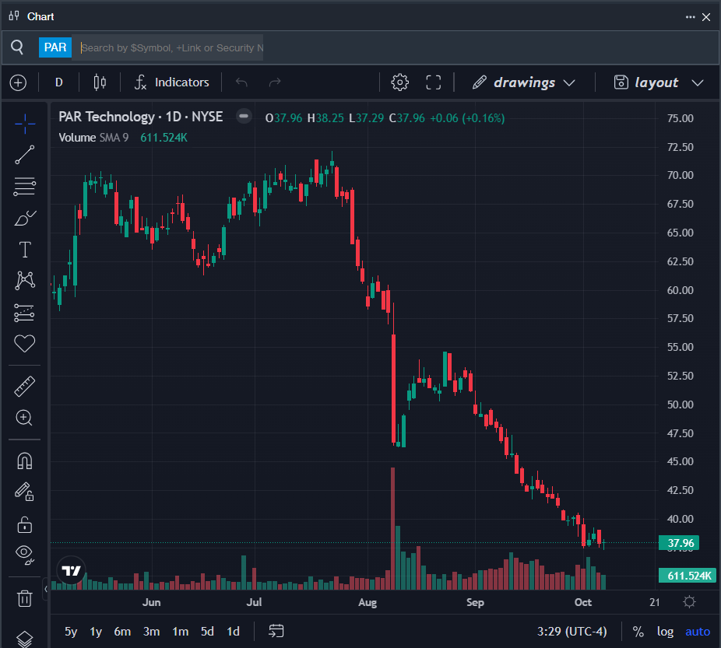Image resolution: width=721 pixels, height=648 pixels.
Task: Open the D interval selector
Action: click(59, 82)
